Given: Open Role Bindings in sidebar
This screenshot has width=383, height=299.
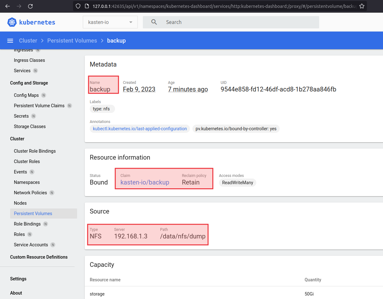Looking at the screenshot, I should pos(27,224).
